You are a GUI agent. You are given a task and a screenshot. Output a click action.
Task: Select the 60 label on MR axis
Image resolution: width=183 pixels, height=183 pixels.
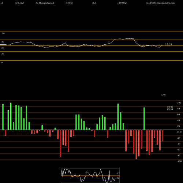[178, 115]
